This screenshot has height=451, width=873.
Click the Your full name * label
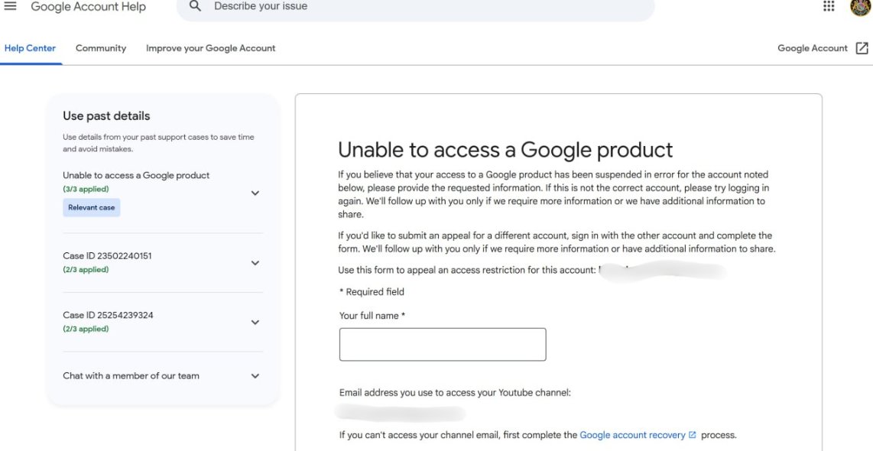pyautogui.click(x=372, y=316)
